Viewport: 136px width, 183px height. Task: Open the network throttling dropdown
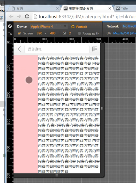click(129, 26)
